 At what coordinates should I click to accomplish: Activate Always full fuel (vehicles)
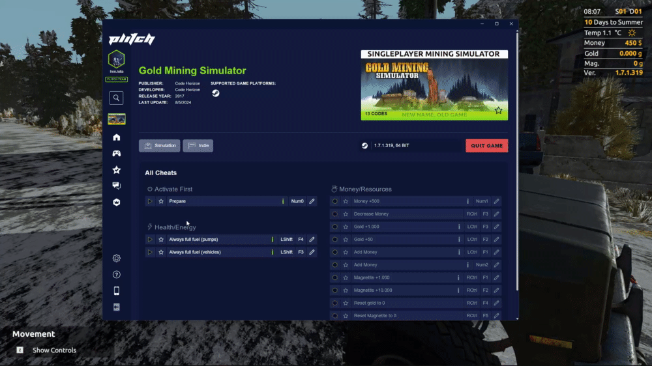point(150,252)
